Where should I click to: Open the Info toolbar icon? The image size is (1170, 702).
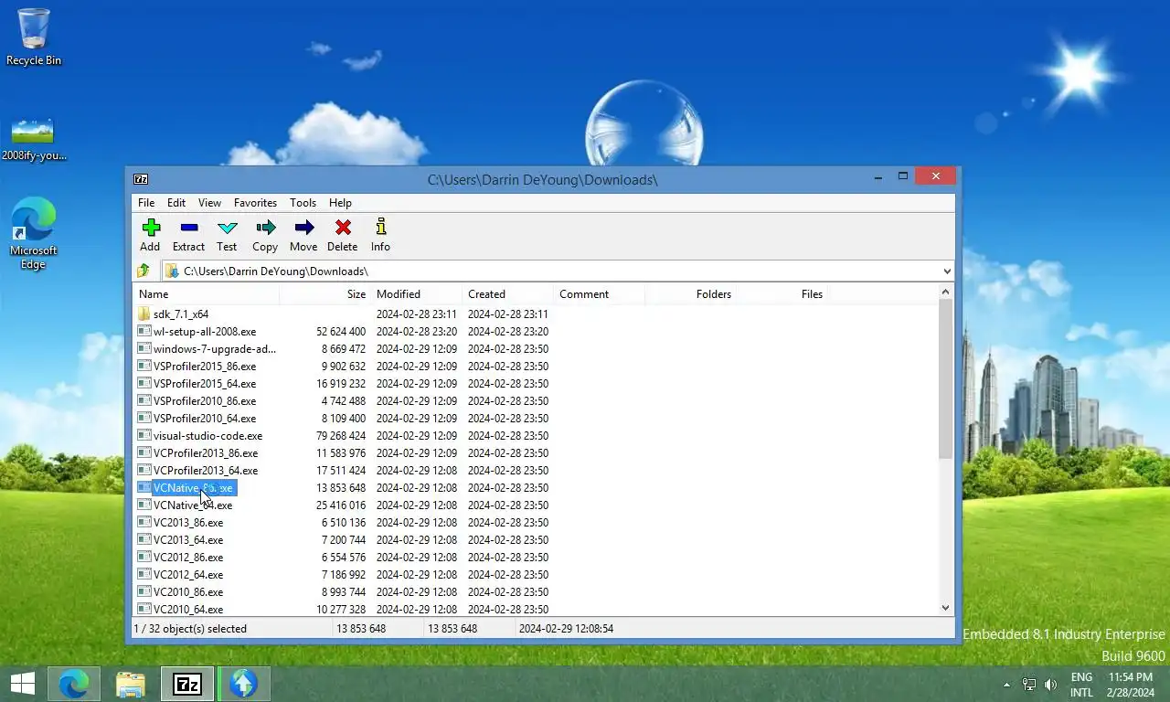380,235
